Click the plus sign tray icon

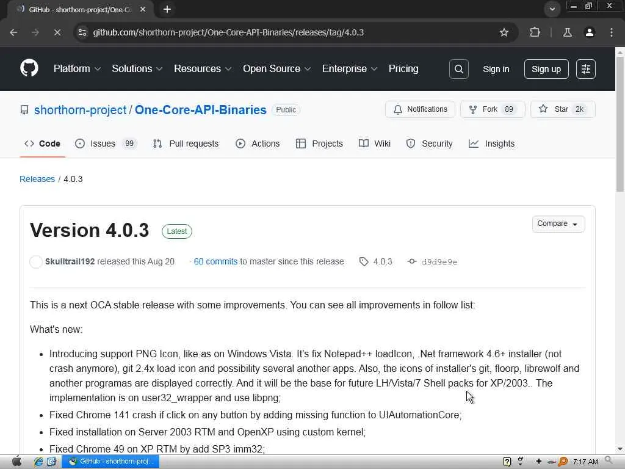coord(539,462)
